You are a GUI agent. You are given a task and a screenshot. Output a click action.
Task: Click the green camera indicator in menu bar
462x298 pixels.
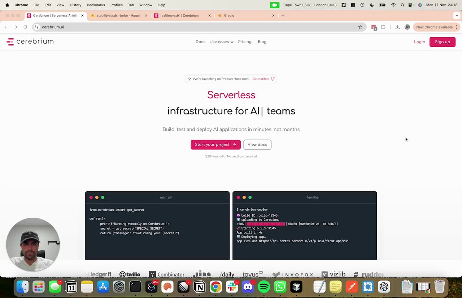pos(275,5)
